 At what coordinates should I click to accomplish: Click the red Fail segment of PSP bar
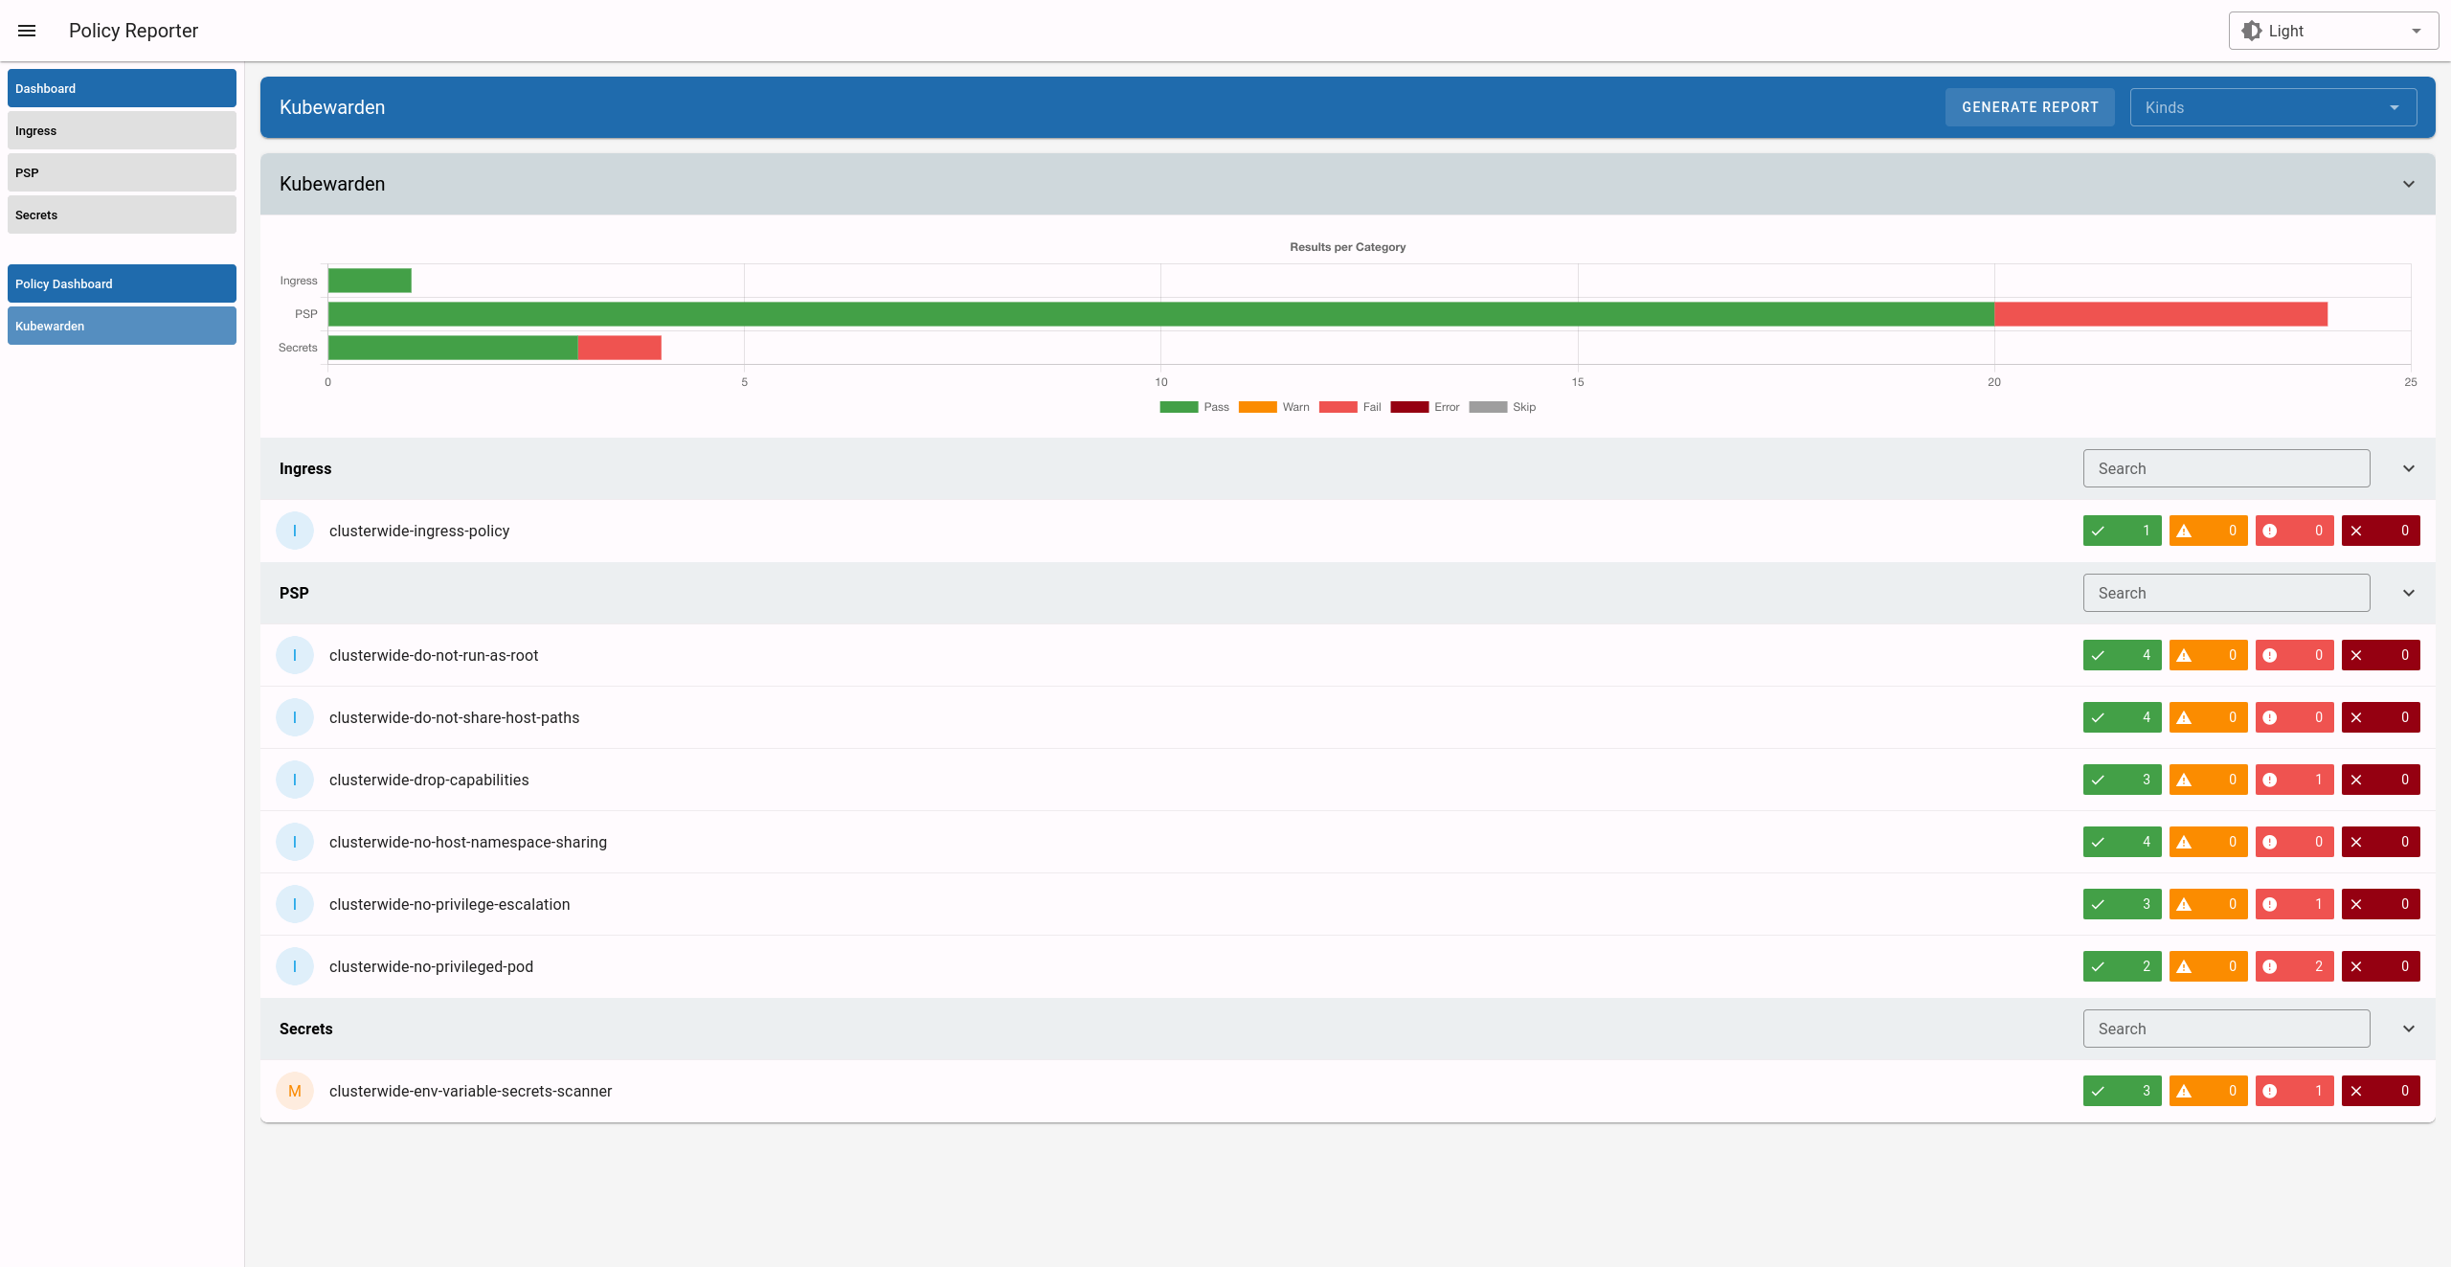[x=2160, y=314]
